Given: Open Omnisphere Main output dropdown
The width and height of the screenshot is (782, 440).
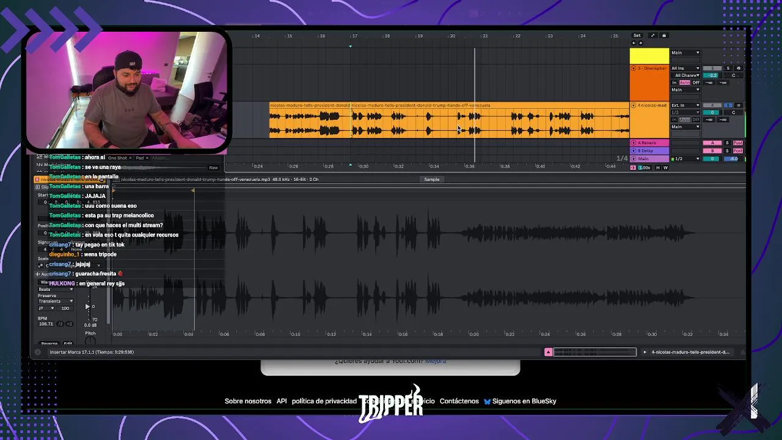Looking at the screenshot, I should click(685, 90).
